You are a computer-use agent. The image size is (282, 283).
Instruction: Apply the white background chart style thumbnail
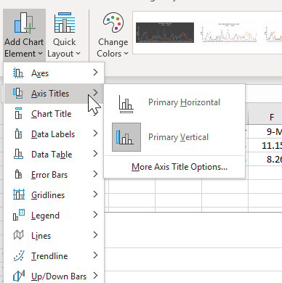(x=229, y=33)
